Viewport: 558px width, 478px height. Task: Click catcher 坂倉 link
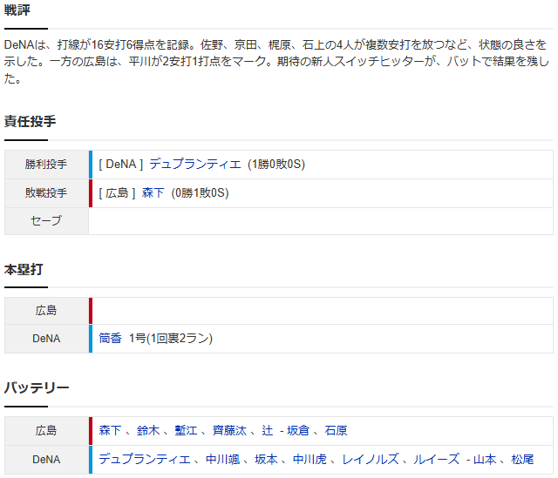pos(298,430)
